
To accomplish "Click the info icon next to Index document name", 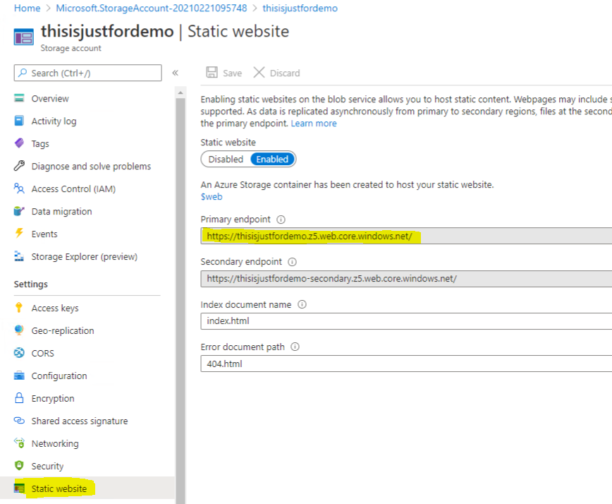I will (x=302, y=304).
